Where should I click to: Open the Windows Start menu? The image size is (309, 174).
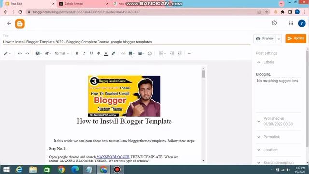(x=6, y=170)
